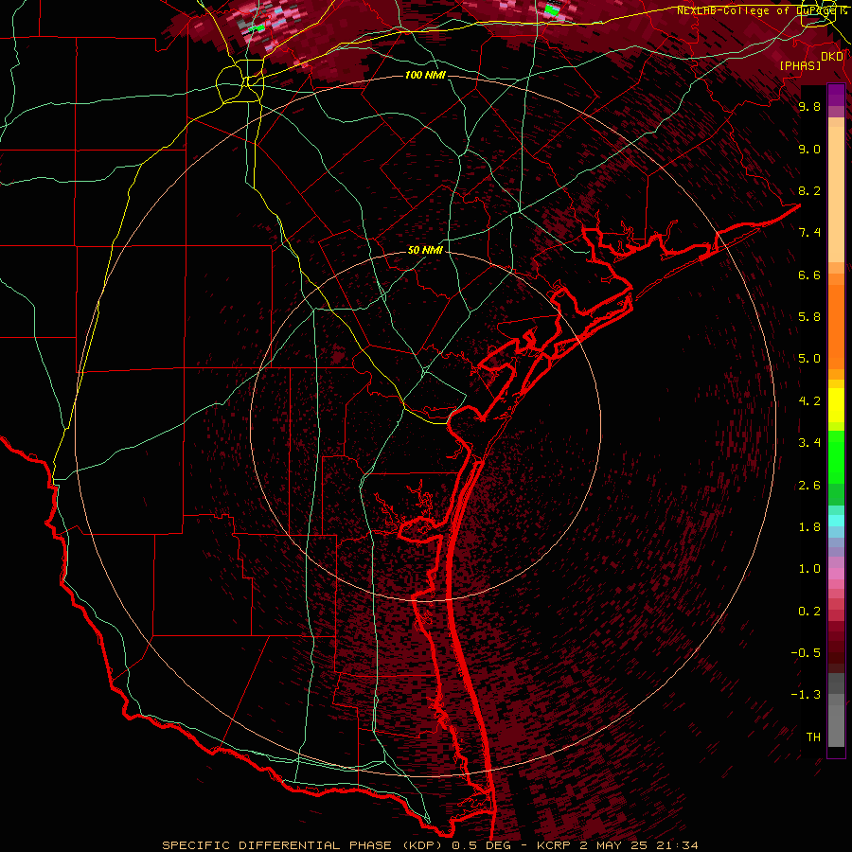The height and width of the screenshot is (852, 852).
Task: Click the 1.8 scale value
Action: (x=809, y=527)
